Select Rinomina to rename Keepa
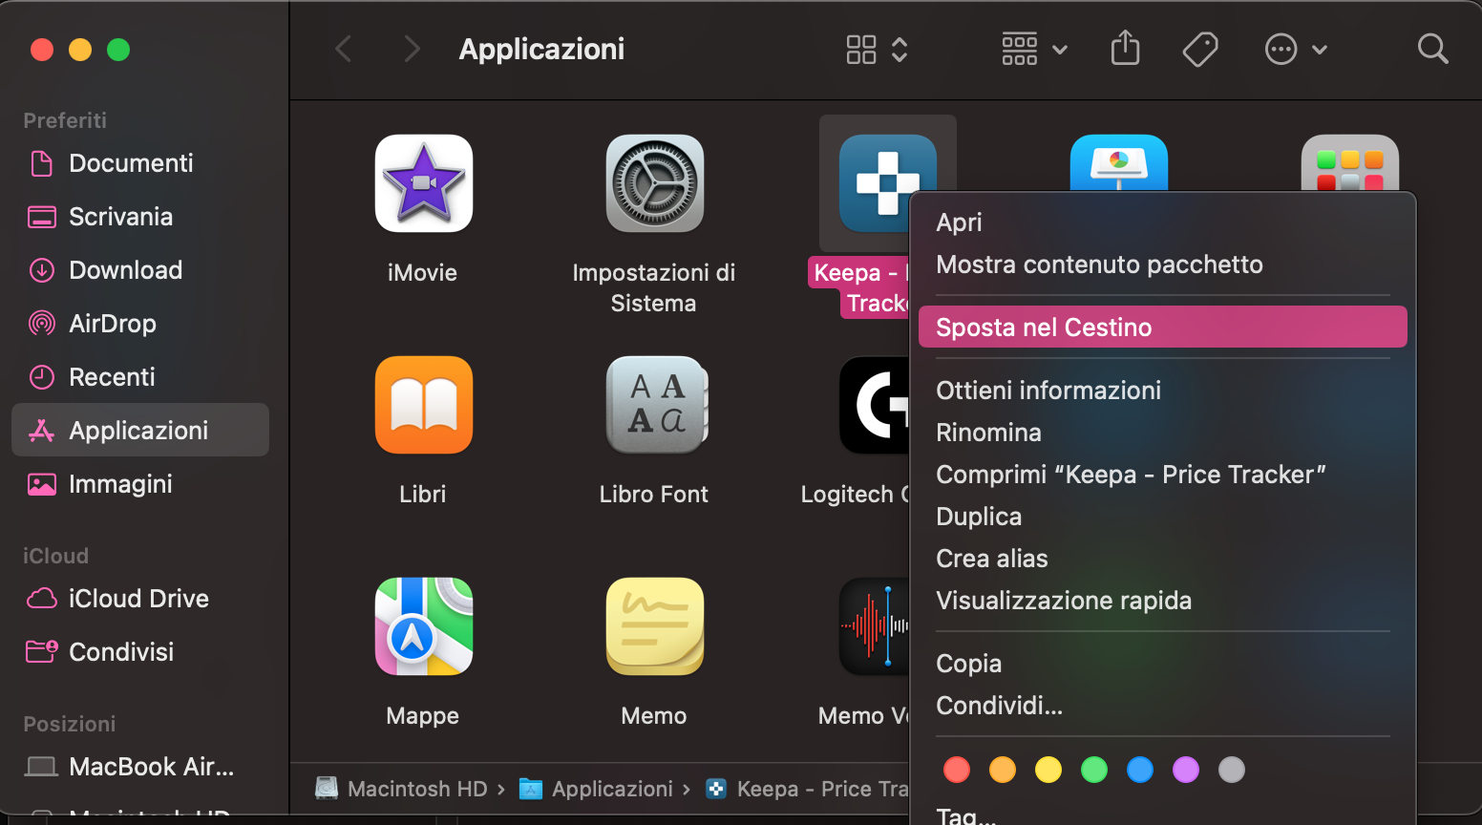The width and height of the screenshot is (1482, 825). pos(988,432)
